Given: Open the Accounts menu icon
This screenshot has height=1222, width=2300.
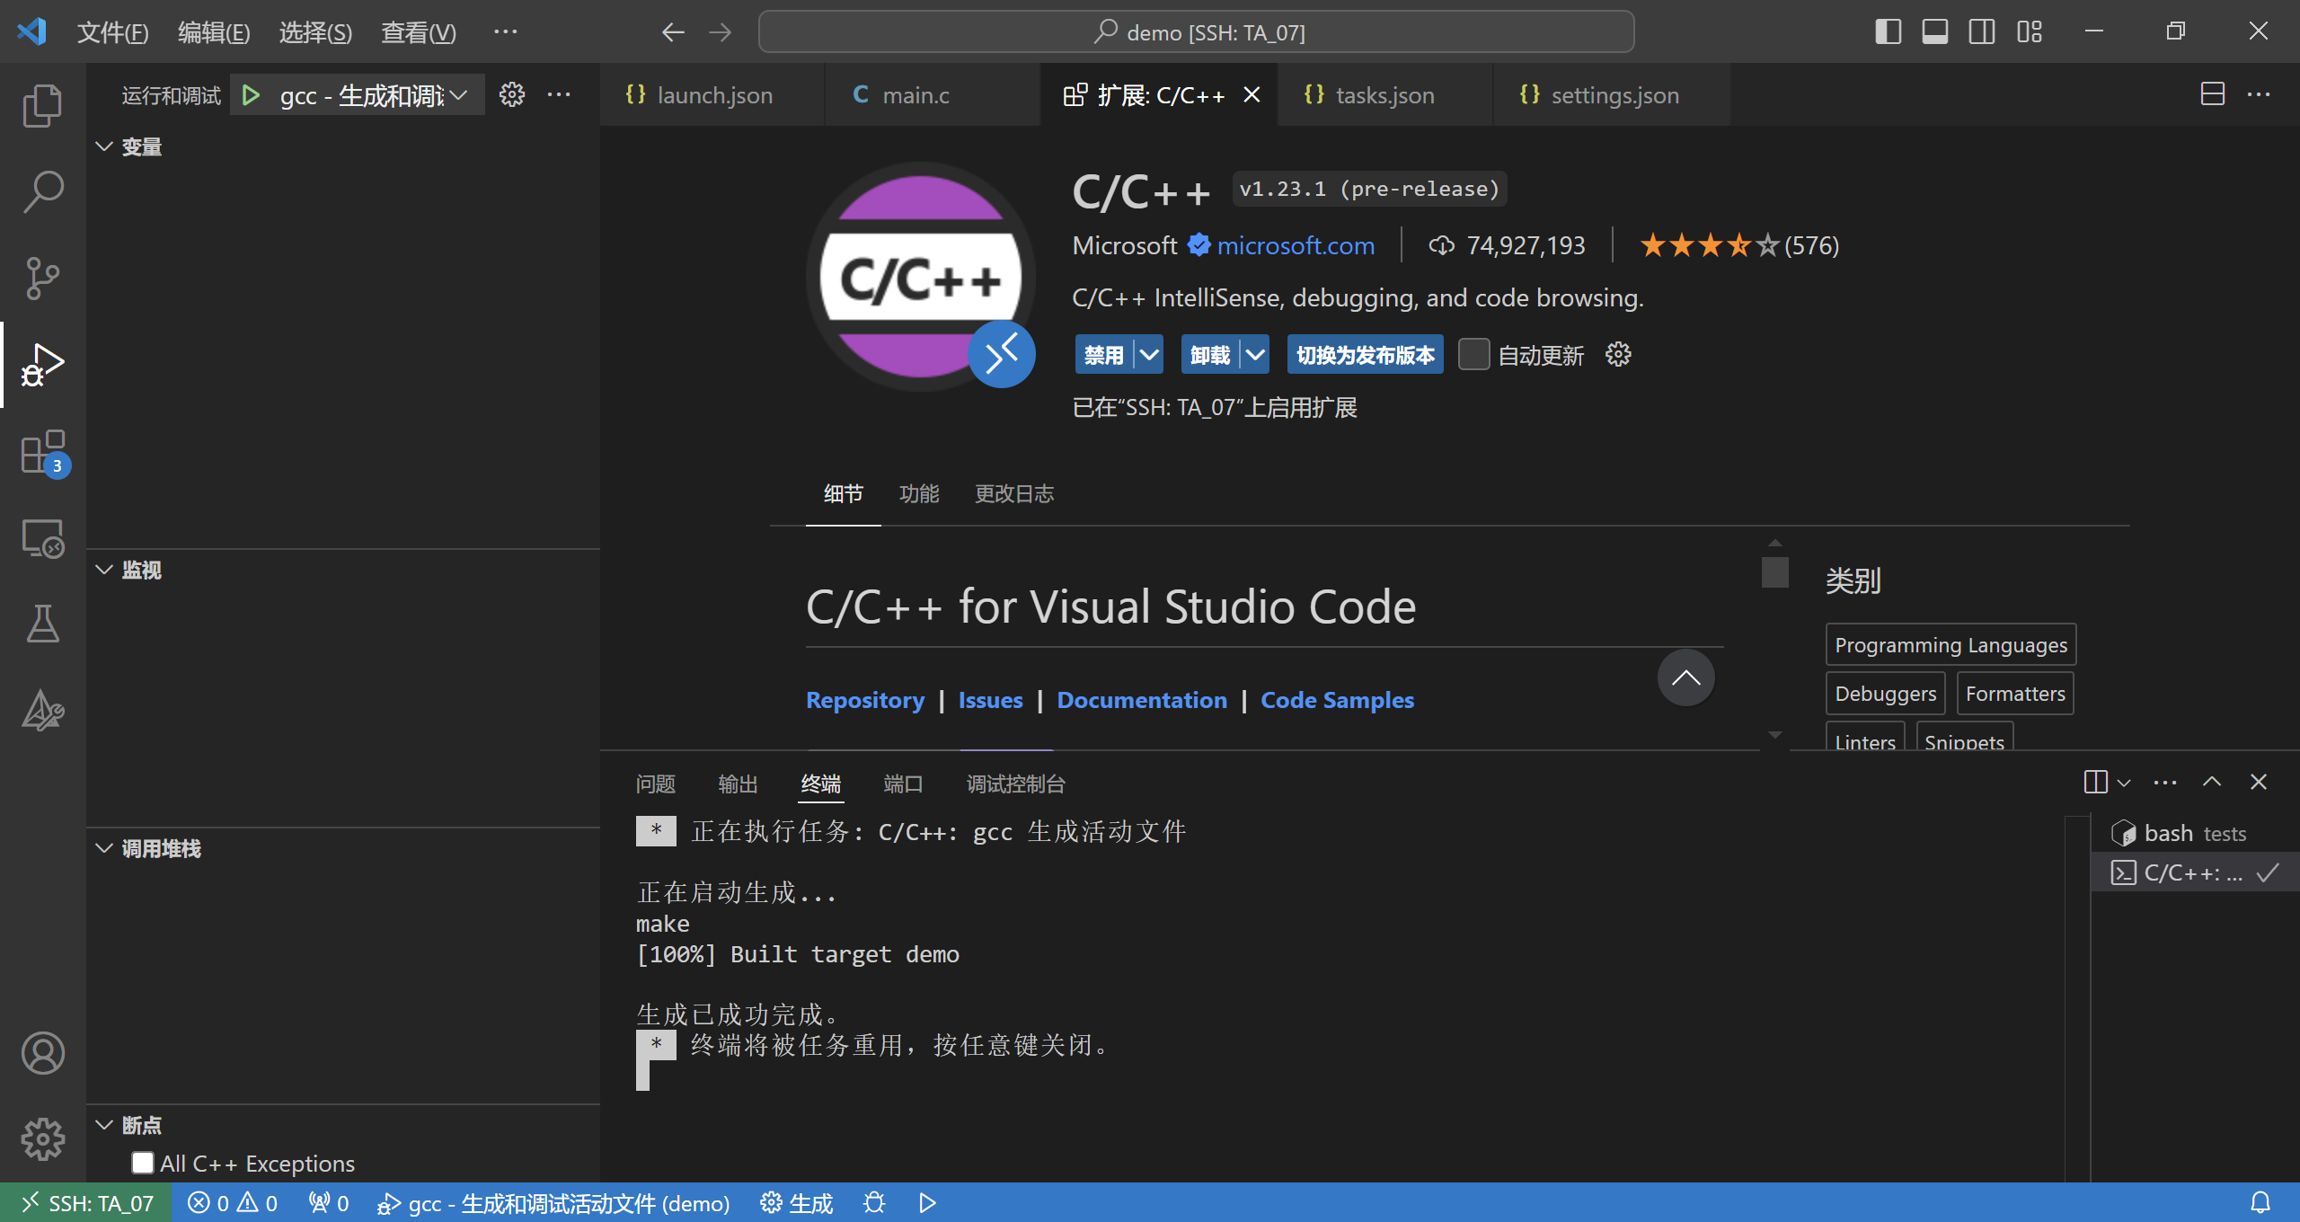Looking at the screenshot, I should pos(42,1053).
